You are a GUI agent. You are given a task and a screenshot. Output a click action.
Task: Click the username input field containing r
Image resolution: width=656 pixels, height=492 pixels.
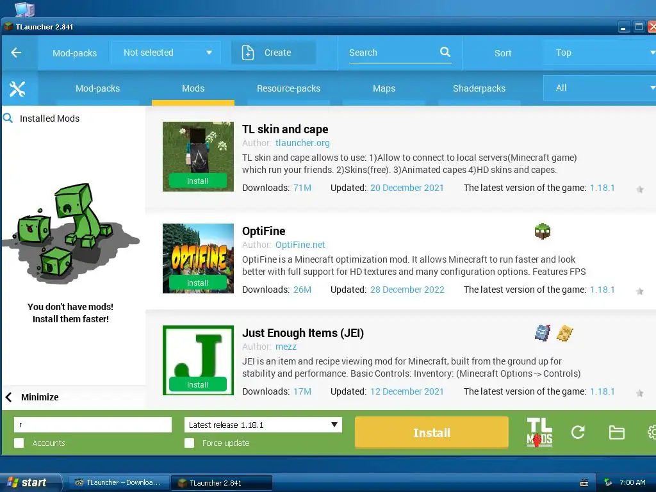click(93, 425)
